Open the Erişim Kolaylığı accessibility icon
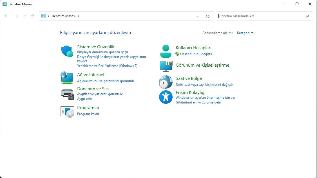Image resolution: width=317 pixels, height=178 pixels. [166, 97]
